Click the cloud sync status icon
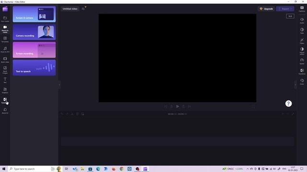 [83, 9]
